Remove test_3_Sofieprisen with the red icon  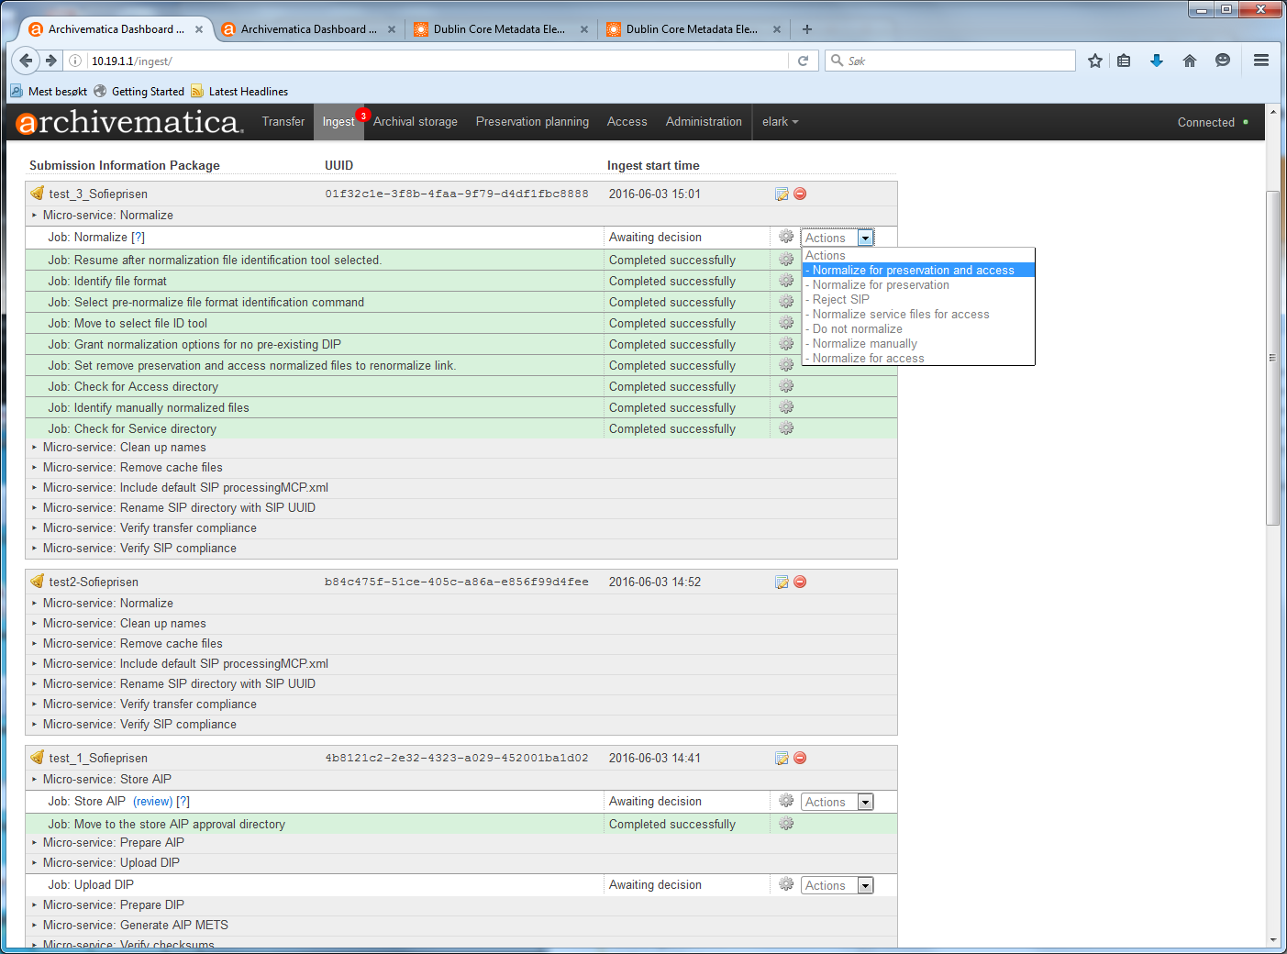pos(800,194)
